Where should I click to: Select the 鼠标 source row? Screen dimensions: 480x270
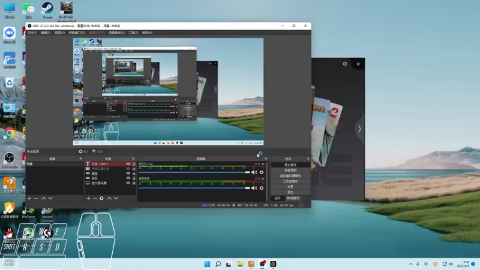(110, 178)
